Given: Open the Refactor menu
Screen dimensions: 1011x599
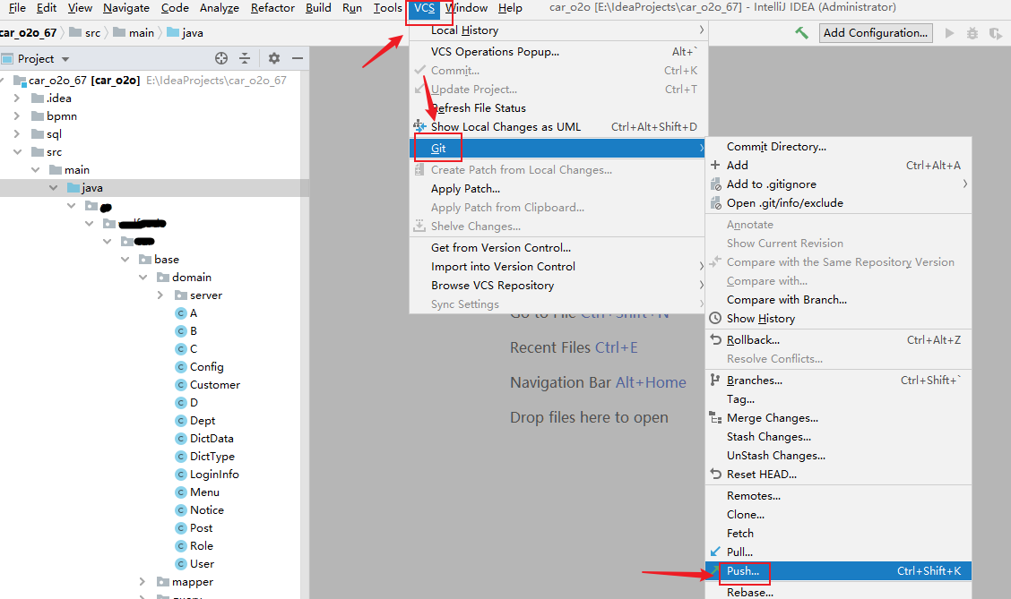Looking at the screenshot, I should coord(272,8).
